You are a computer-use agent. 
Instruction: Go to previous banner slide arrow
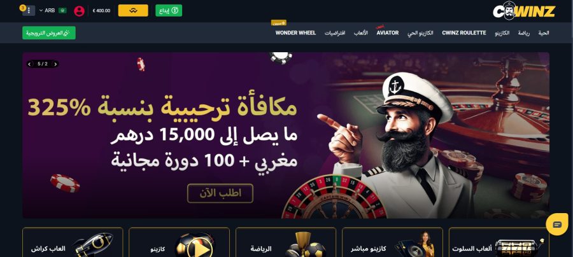(x=31, y=64)
